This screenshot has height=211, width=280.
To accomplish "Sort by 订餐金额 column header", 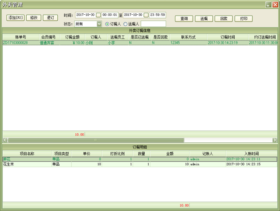I will [x=72, y=37].
